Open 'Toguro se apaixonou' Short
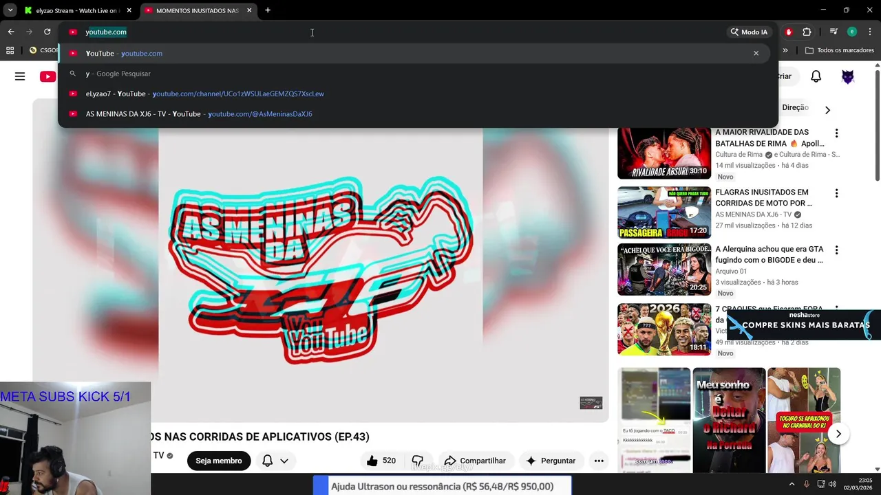 point(804,420)
